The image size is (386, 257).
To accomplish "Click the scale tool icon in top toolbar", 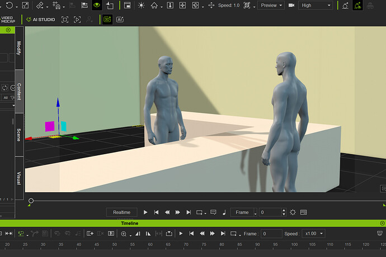I will pos(25,5).
